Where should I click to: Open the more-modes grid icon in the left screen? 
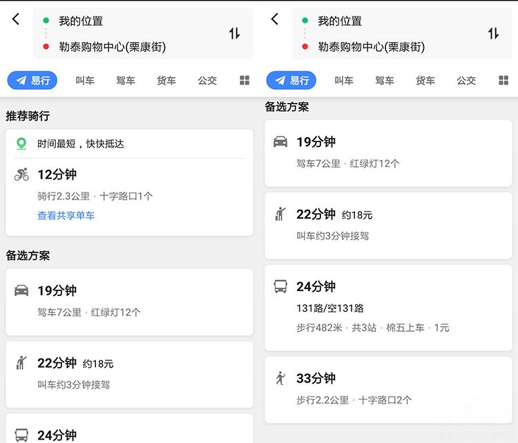click(x=244, y=81)
